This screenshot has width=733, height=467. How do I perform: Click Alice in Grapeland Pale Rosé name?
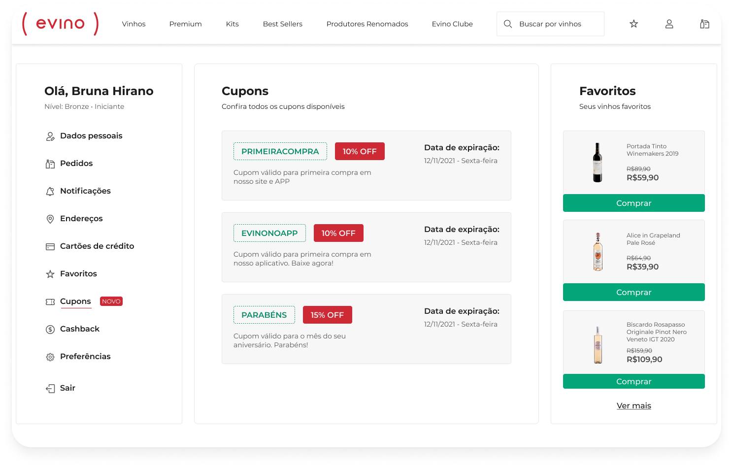pyautogui.click(x=653, y=239)
